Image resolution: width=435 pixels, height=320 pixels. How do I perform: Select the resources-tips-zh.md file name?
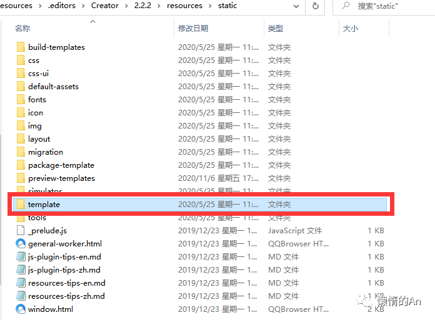[x=67, y=296]
